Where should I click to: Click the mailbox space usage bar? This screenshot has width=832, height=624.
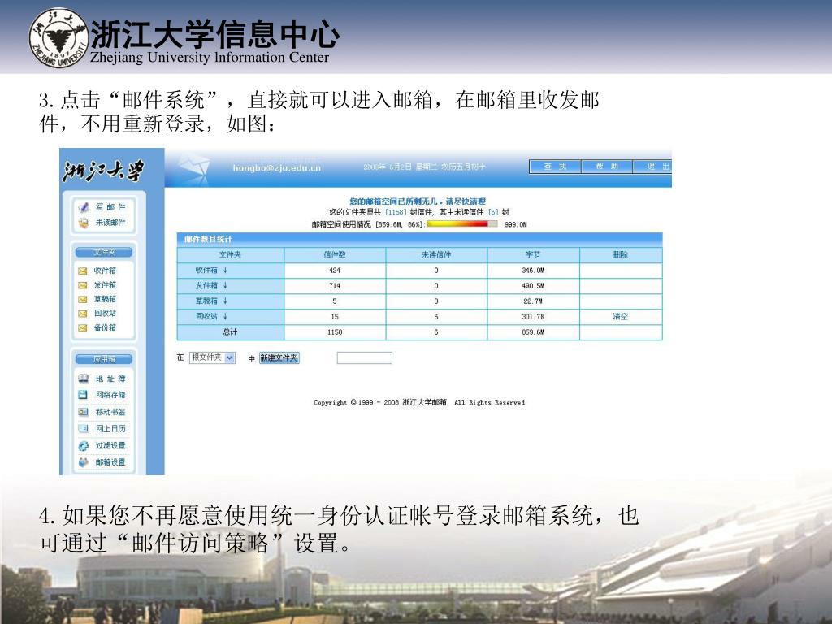point(462,224)
